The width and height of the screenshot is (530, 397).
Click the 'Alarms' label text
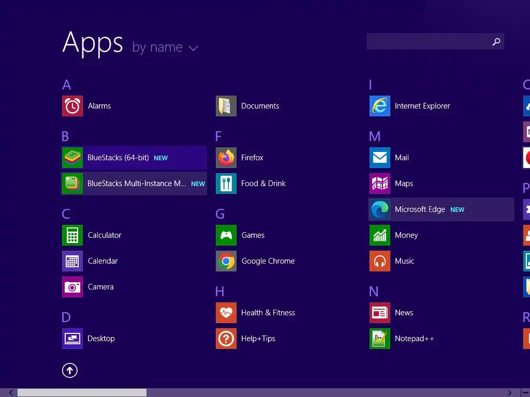click(x=99, y=106)
